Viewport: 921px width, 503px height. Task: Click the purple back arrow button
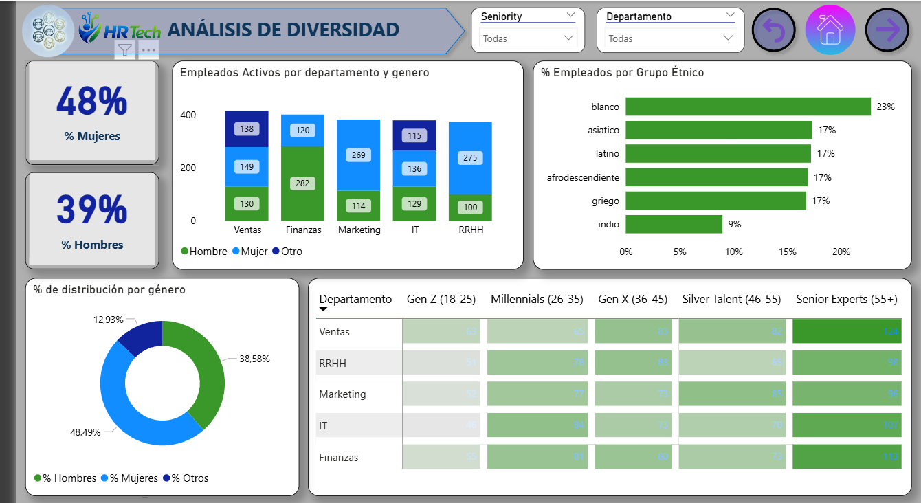774,30
